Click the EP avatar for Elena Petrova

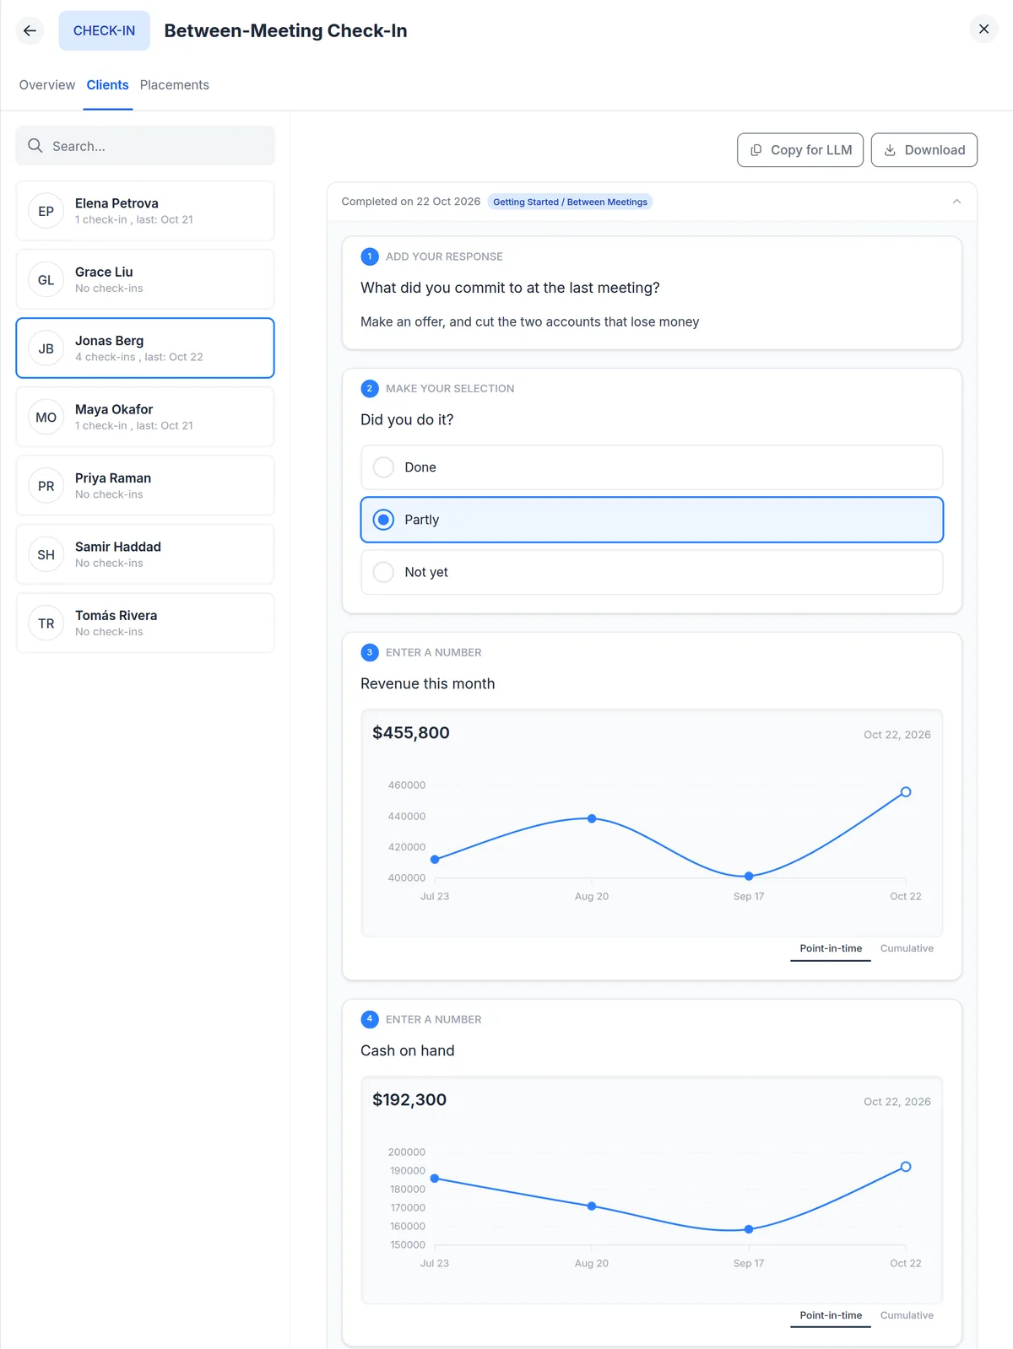(46, 211)
